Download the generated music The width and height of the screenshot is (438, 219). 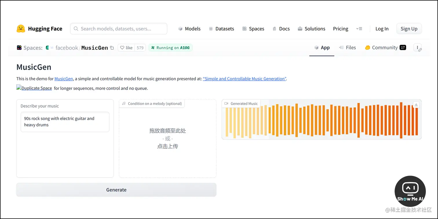tap(416, 105)
